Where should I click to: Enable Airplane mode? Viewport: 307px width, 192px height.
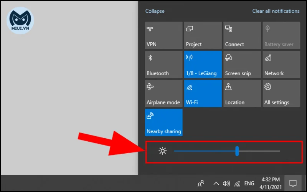[164, 93]
